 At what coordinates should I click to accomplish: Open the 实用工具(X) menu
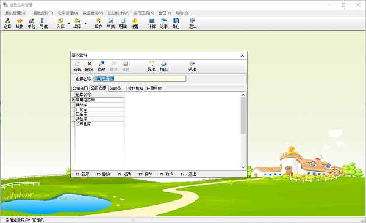[144, 13]
